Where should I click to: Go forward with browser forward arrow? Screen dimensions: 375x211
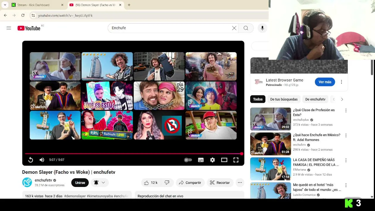point(14,15)
